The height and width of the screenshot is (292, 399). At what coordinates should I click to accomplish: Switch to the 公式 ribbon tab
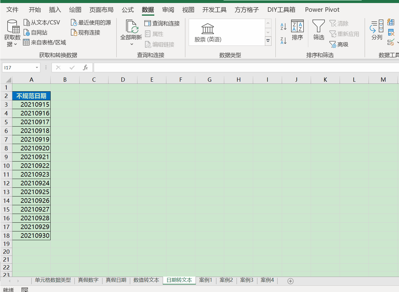coord(127,9)
